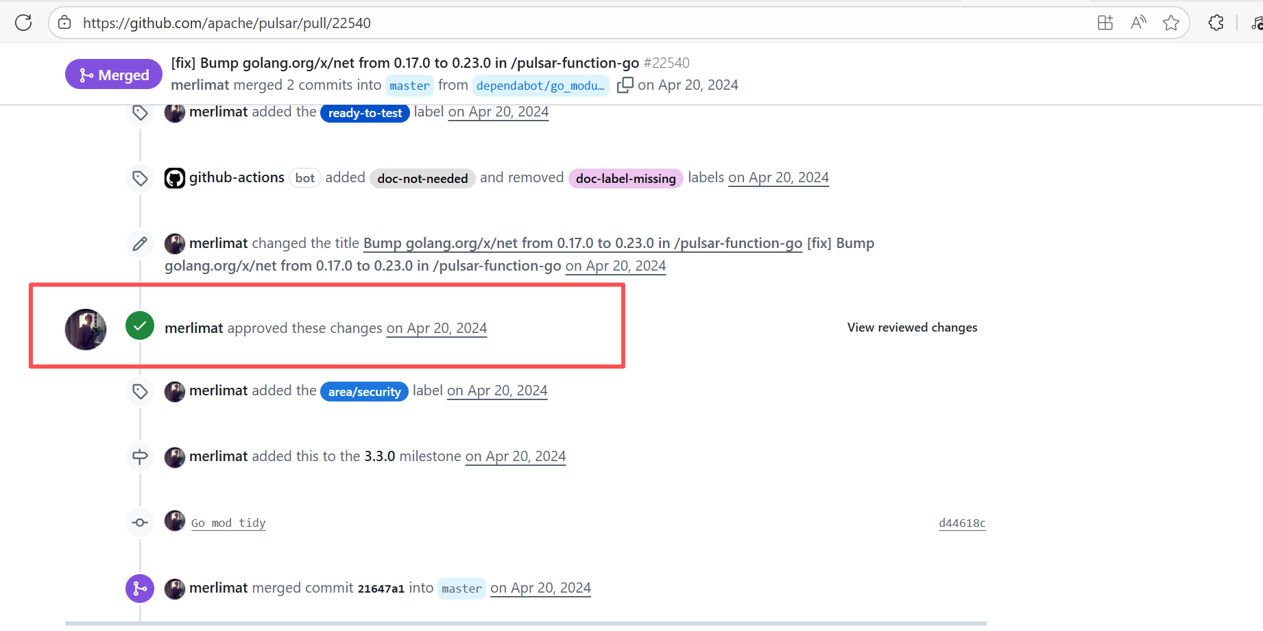The image size is (1263, 631).
Task: Click the green approved checkmark icon
Action: pyautogui.click(x=140, y=326)
